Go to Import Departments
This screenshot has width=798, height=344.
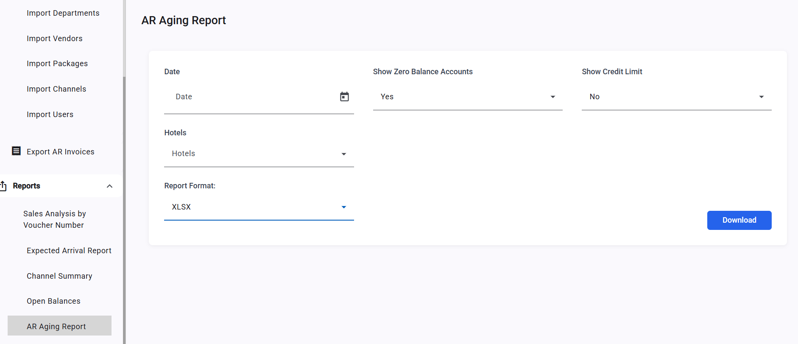(x=63, y=13)
